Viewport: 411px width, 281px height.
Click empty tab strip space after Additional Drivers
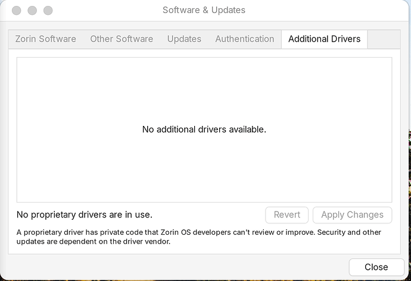(x=384, y=39)
